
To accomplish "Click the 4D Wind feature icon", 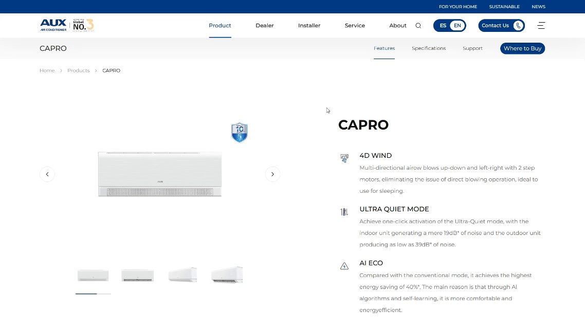I will pyautogui.click(x=344, y=158).
